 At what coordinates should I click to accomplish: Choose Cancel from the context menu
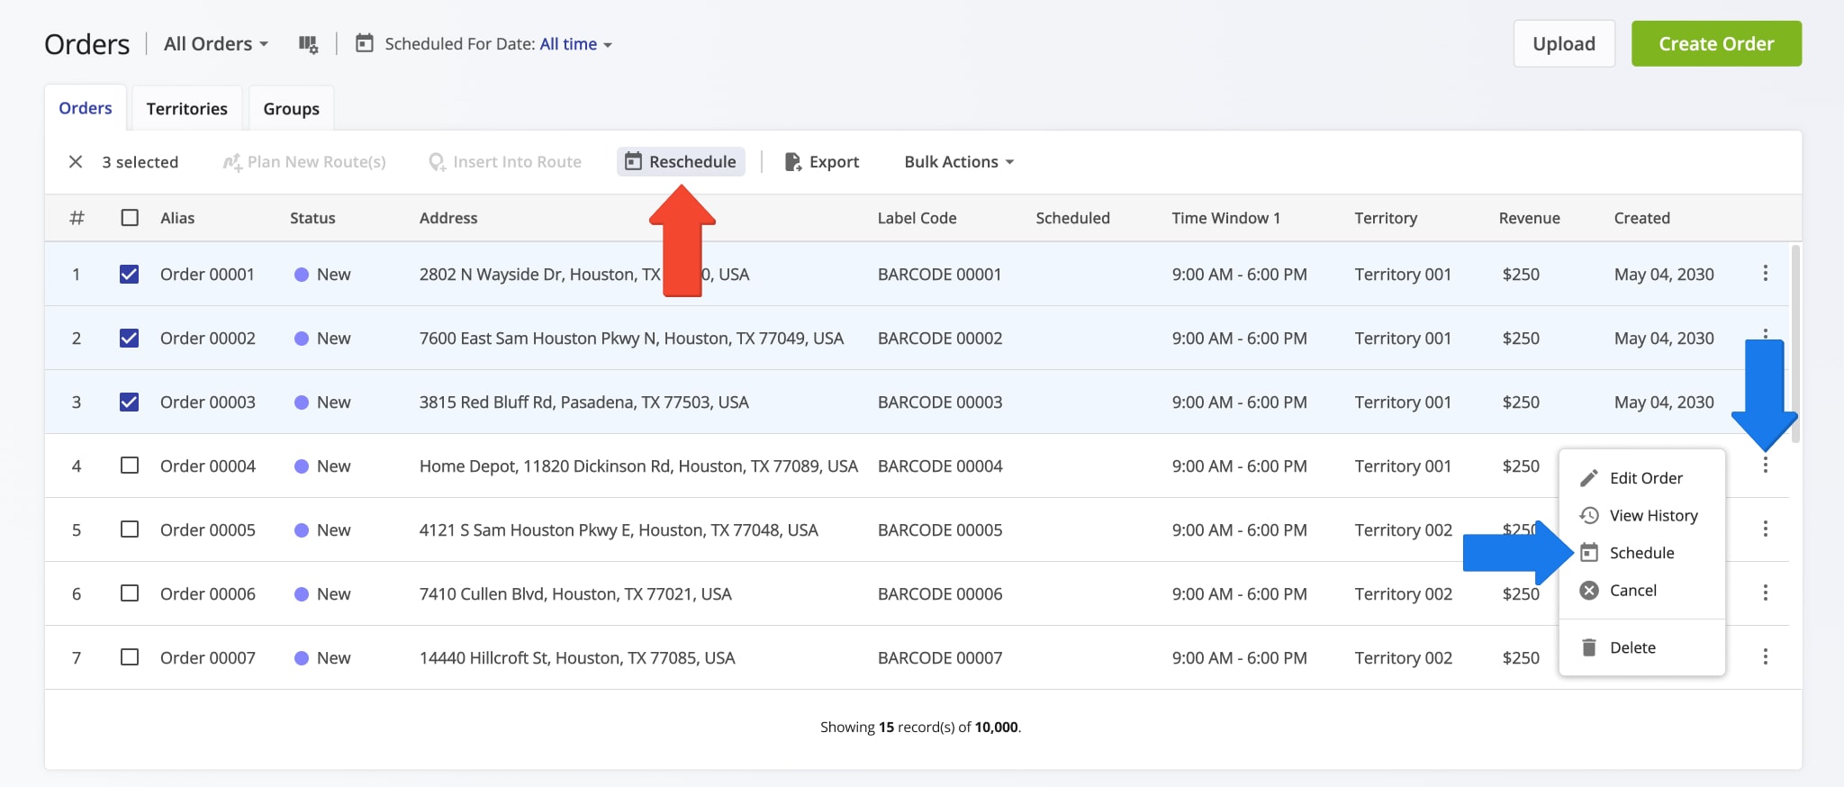coord(1642,591)
